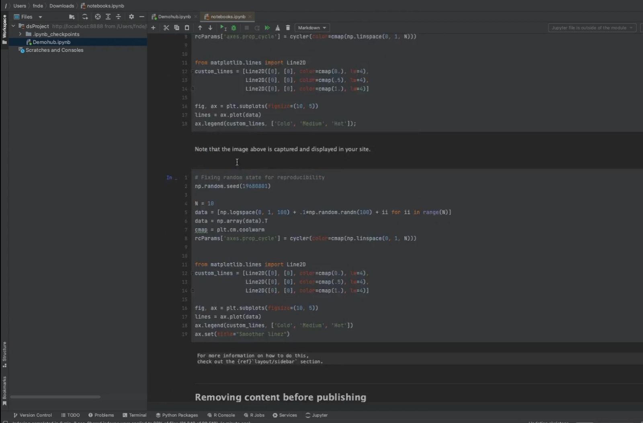Place cursor on np.random.seed line

click(x=233, y=186)
